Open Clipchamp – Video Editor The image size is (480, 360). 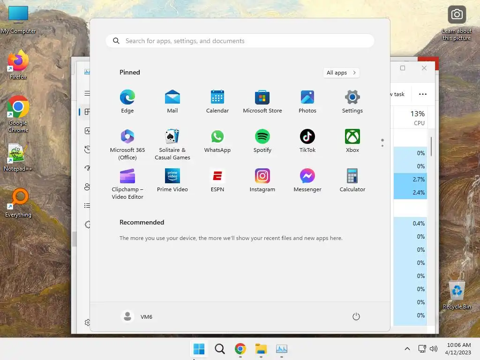tap(127, 184)
